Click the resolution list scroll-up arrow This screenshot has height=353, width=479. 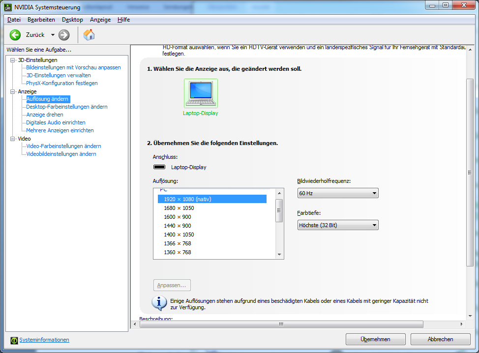[279, 193]
